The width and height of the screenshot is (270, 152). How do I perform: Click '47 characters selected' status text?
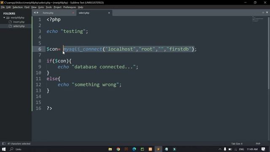tap(19, 144)
